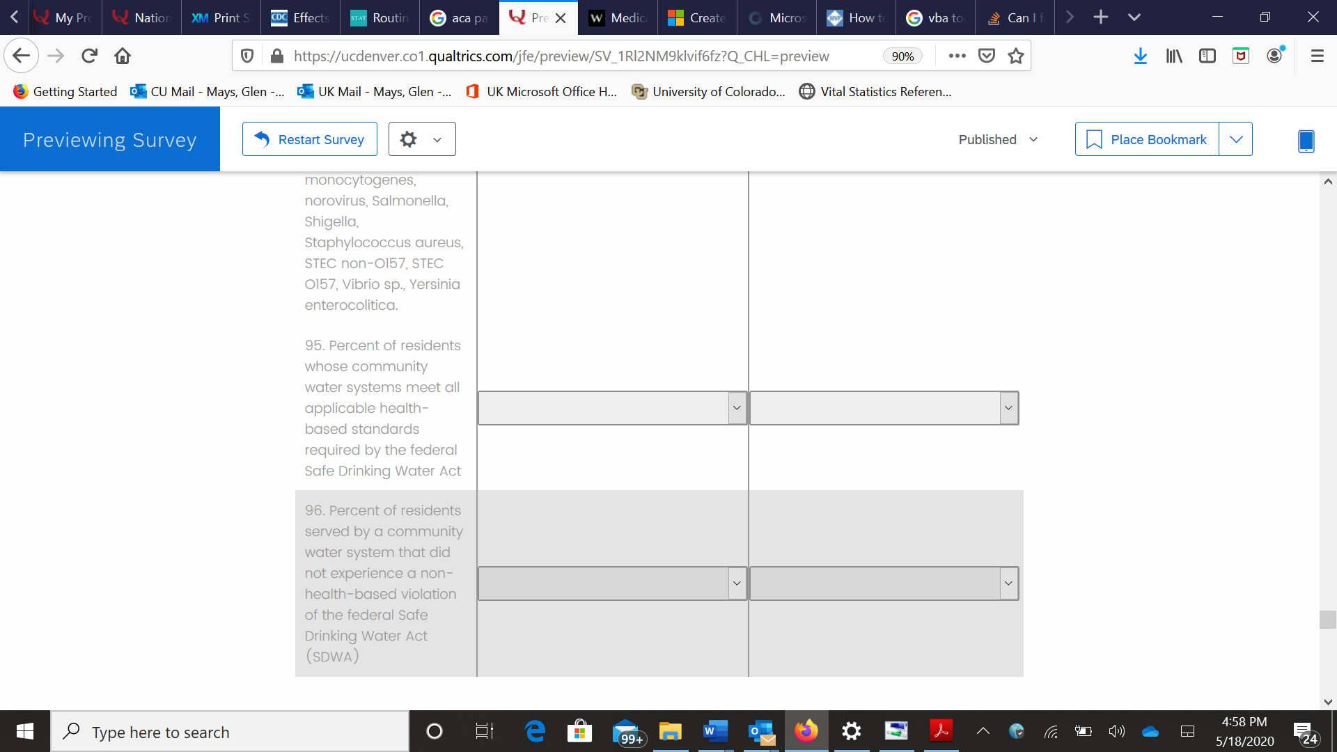
Task: Reload the current page
Action: 89,56
